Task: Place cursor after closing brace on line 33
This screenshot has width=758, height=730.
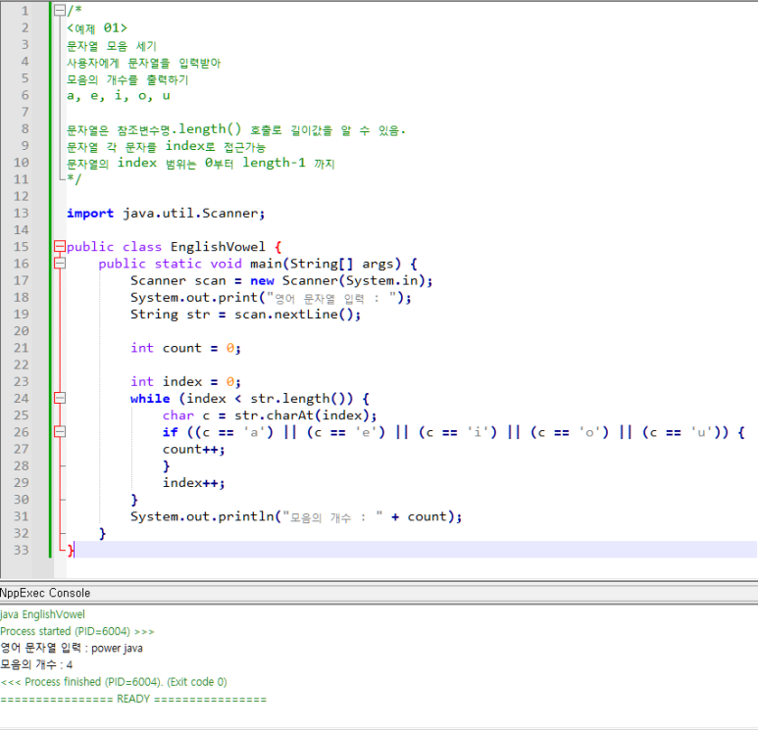Action: click(75, 550)
